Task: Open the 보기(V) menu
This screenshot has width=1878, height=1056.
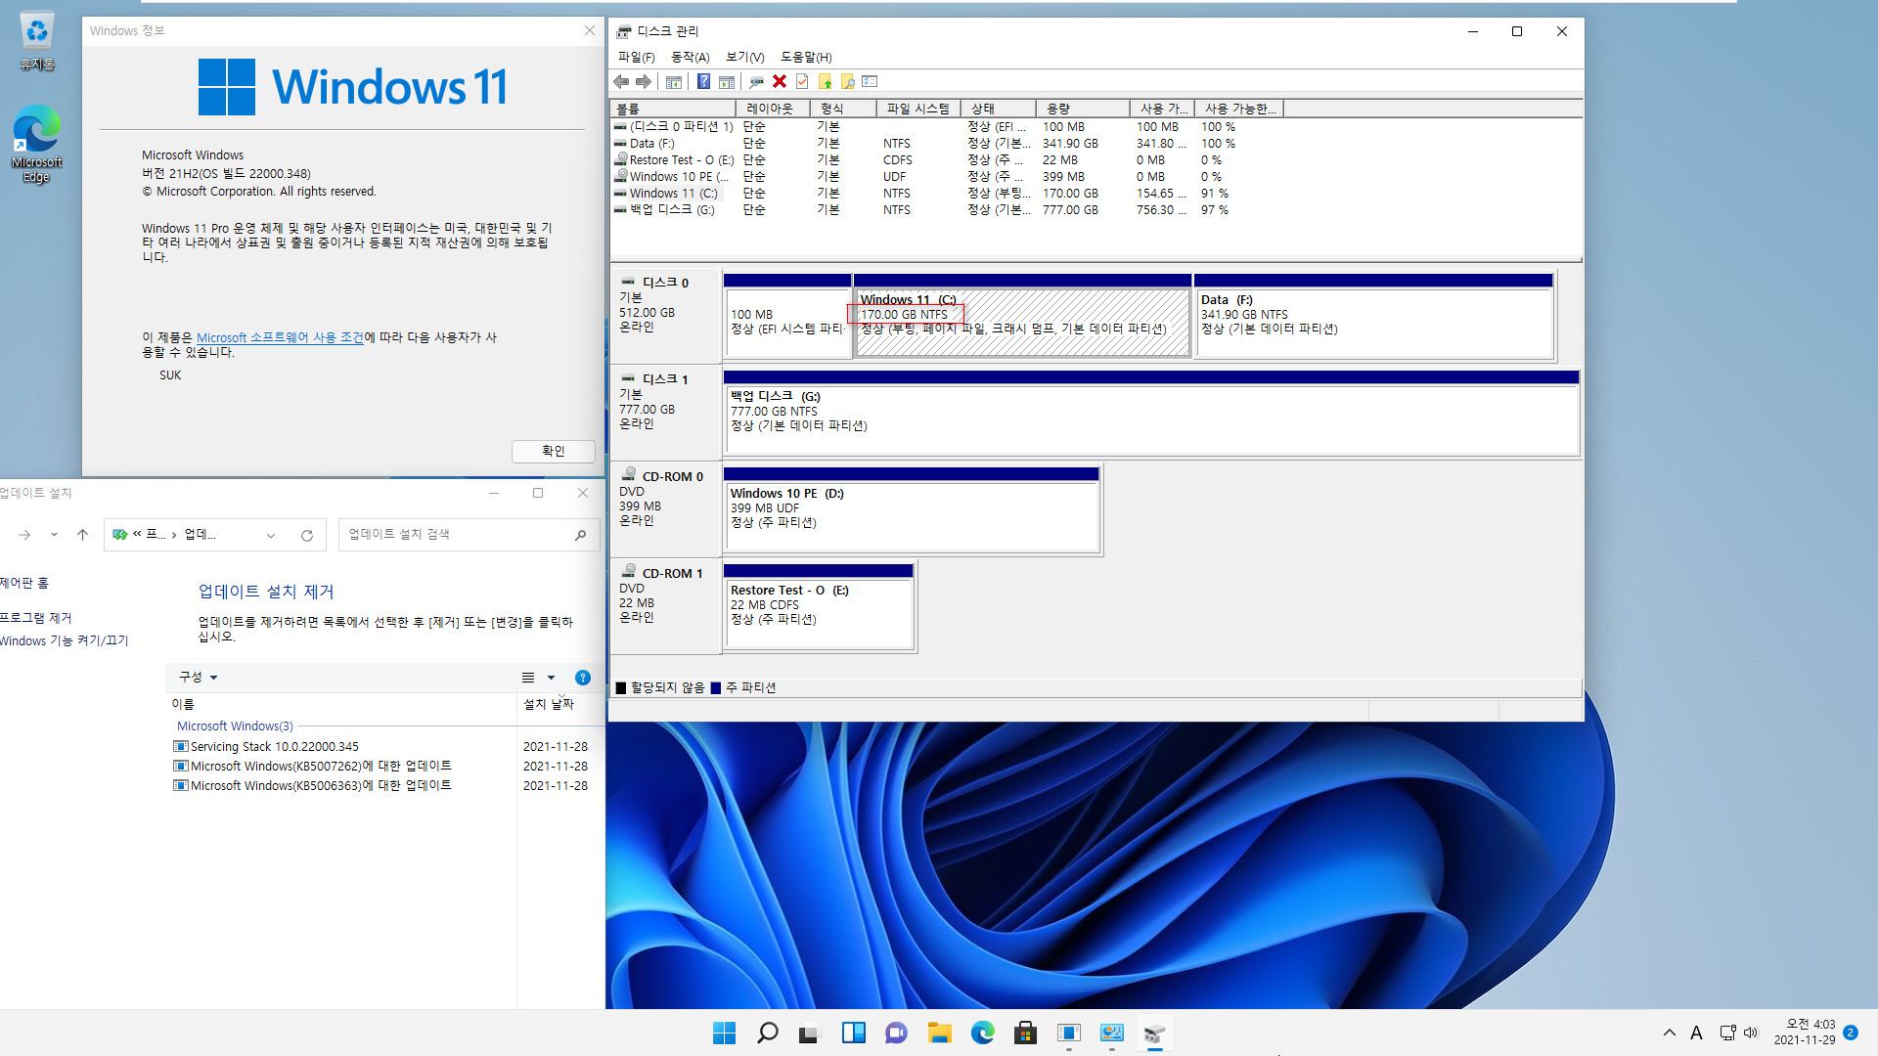Action: [745, 57]
